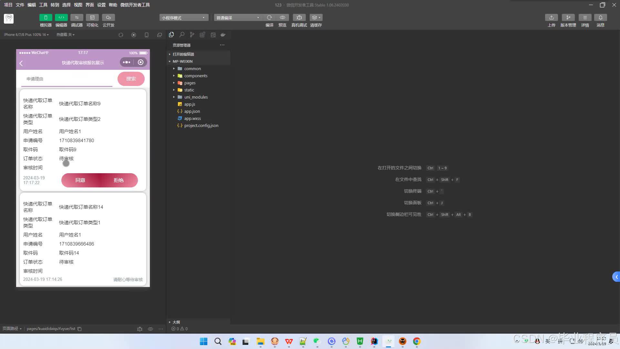The height and width of the screenshot is (349, 620).
Task: Click the Preview eye icon in toolbar
Action: pos(283,17)
